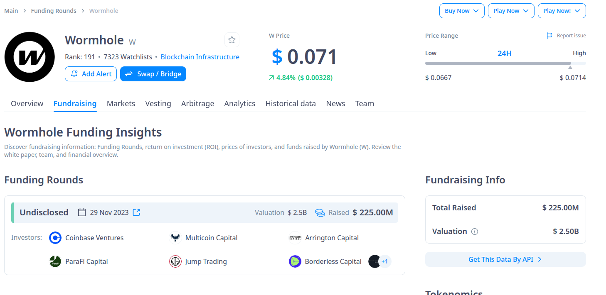Click the ParaFi Capital logo icon
The height and width of the screenshot is (295, 606).
[x=55, y=261]
